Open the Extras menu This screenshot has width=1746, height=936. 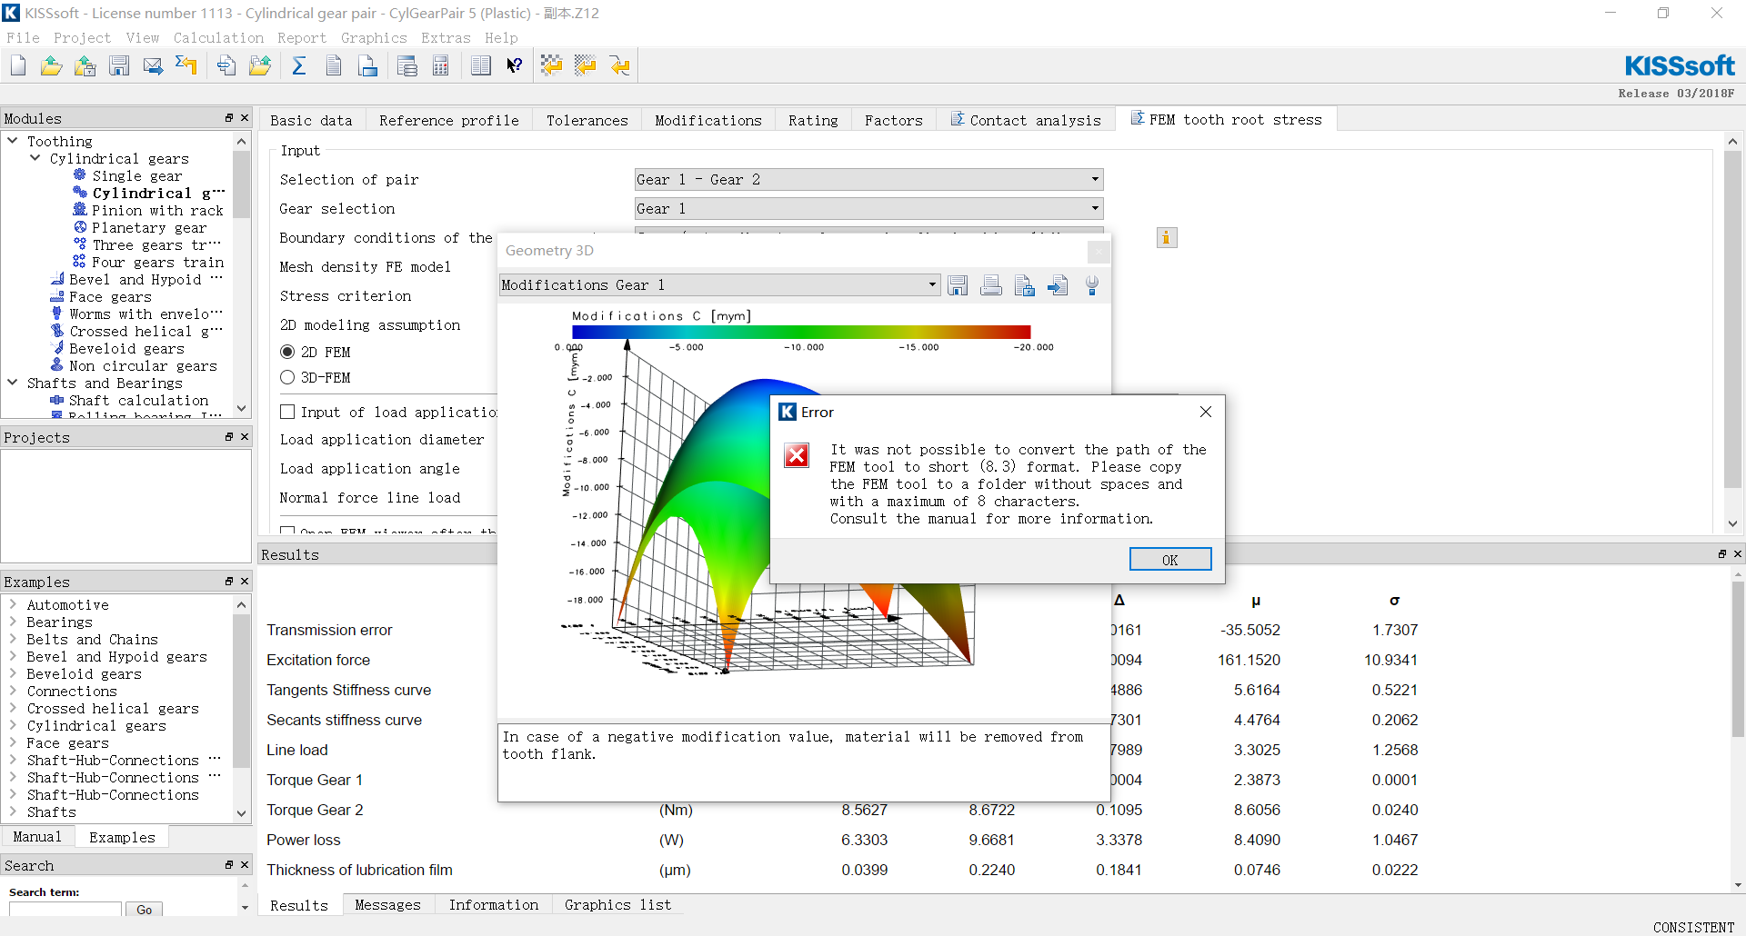pos(446,38)
